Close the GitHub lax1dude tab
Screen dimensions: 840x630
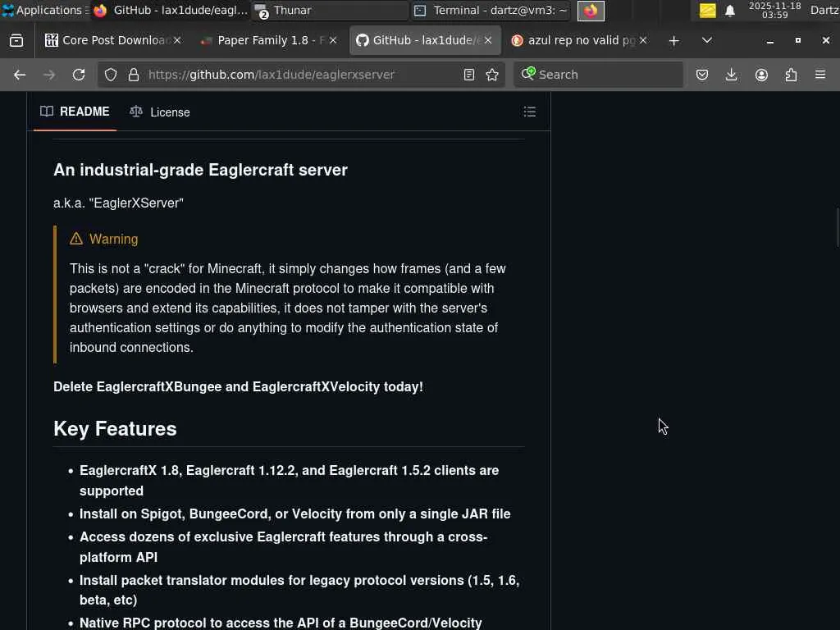[488, 40]
